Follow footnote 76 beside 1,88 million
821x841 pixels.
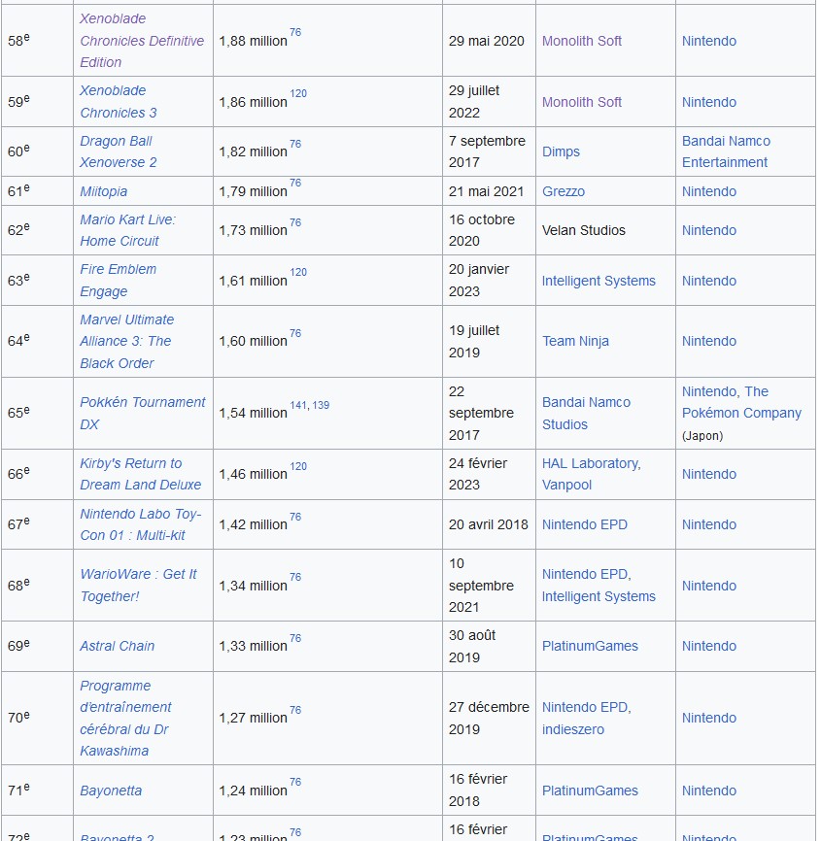pos(295,32)
